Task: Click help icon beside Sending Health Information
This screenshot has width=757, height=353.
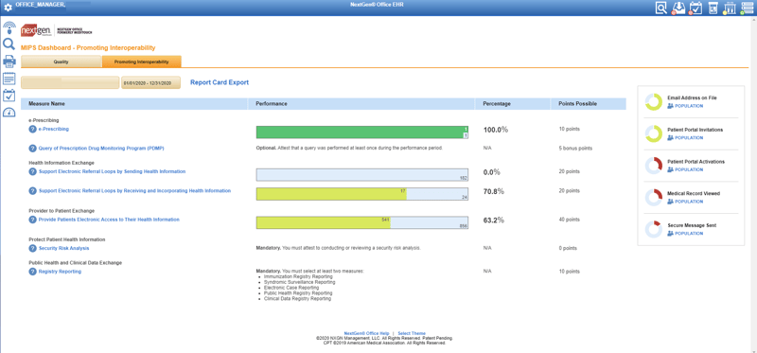Action: point(33,172)
